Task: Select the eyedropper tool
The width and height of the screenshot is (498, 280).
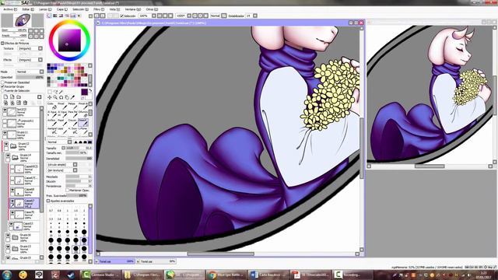Action: point(72,97)
